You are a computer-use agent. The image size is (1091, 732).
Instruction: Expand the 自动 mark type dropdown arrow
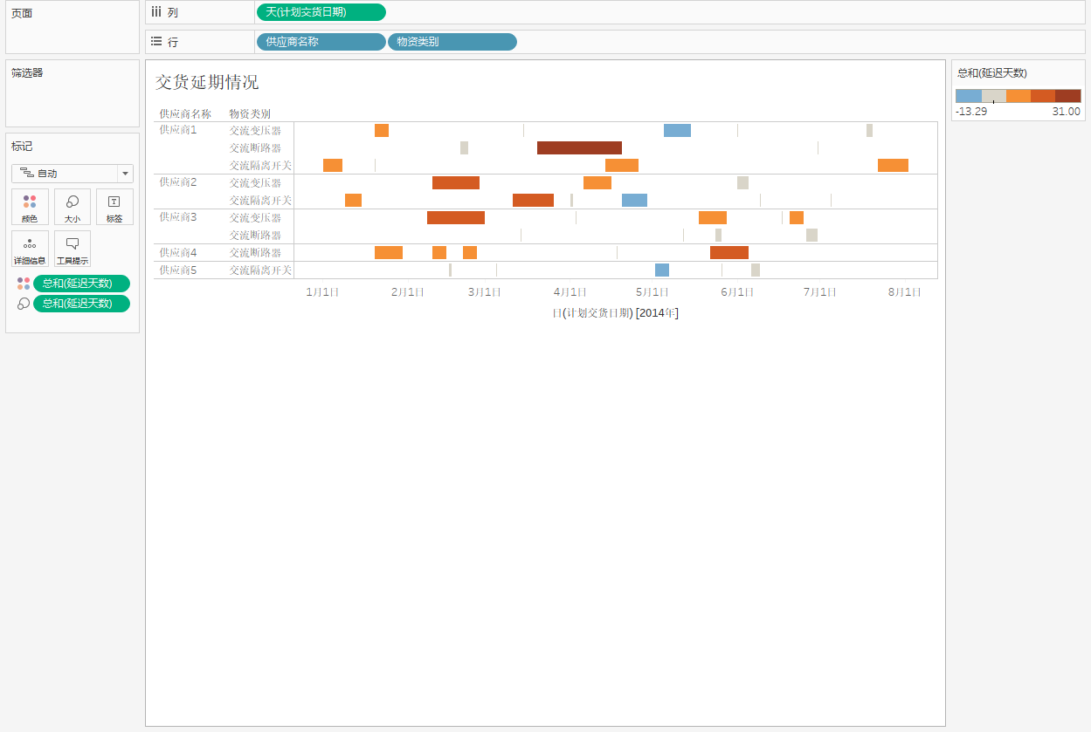[125, 174]
